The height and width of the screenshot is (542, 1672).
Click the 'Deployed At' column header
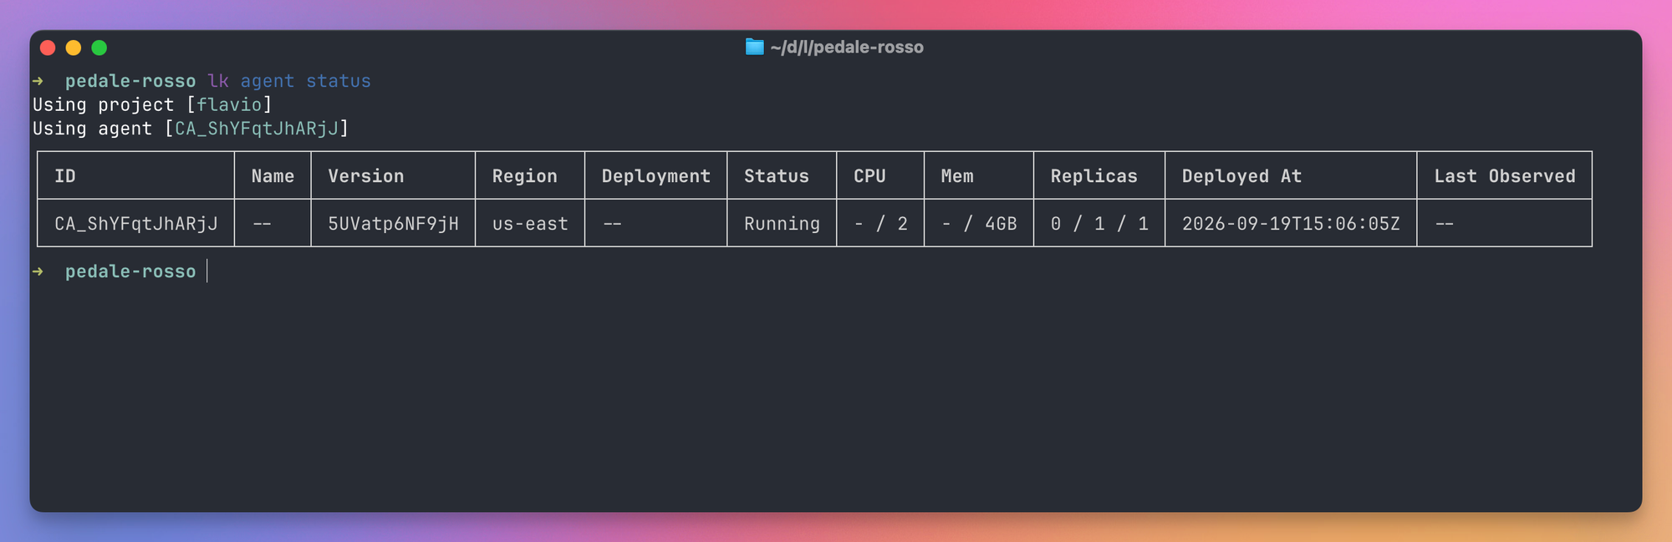[x=1241, y=176]
